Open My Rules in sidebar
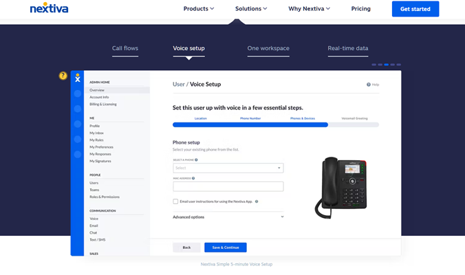Image resolution: width=465 pixels, height=275 pixels. click(96, 140)
